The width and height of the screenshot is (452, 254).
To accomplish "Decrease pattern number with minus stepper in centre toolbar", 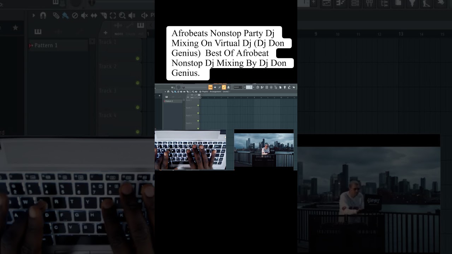I will [x=245, y=87].
